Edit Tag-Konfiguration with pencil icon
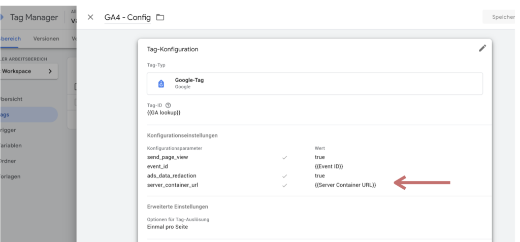Viewport: 520px width, 242px height. pyautogui.click(x=482, y=48)
